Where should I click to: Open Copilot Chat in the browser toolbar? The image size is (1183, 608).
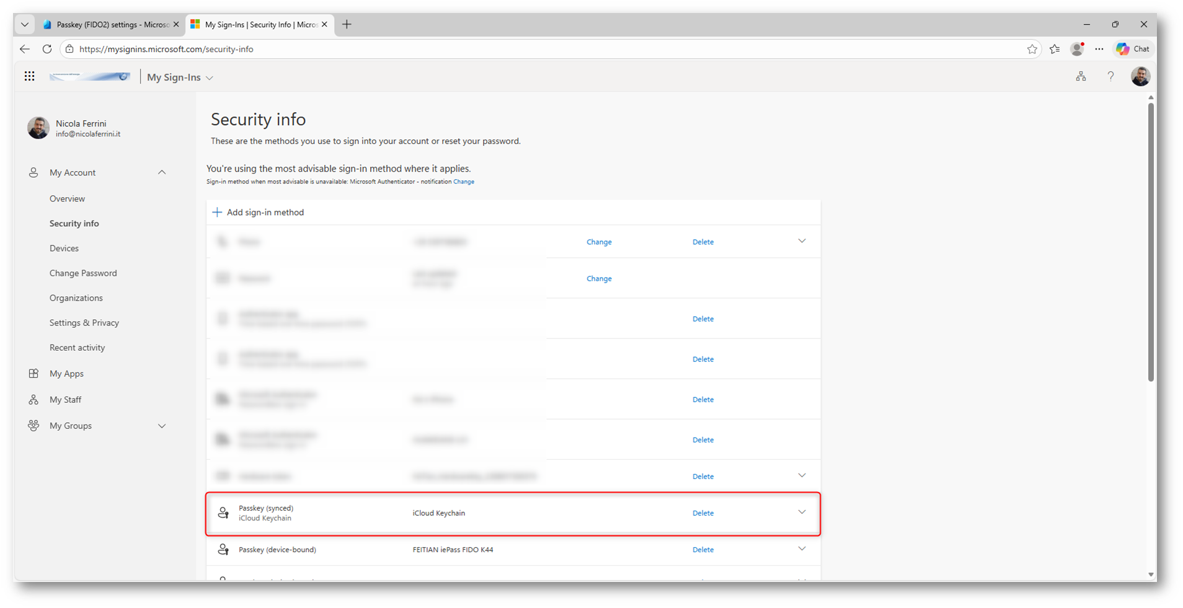(x=1133, y=49)
